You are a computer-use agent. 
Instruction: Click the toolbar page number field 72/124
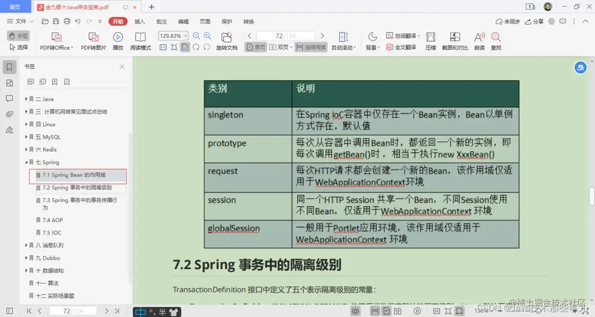click(x=286, y=36)
